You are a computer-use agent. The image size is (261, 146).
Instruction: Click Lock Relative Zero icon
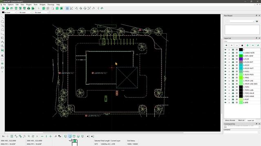pos(60,136)
